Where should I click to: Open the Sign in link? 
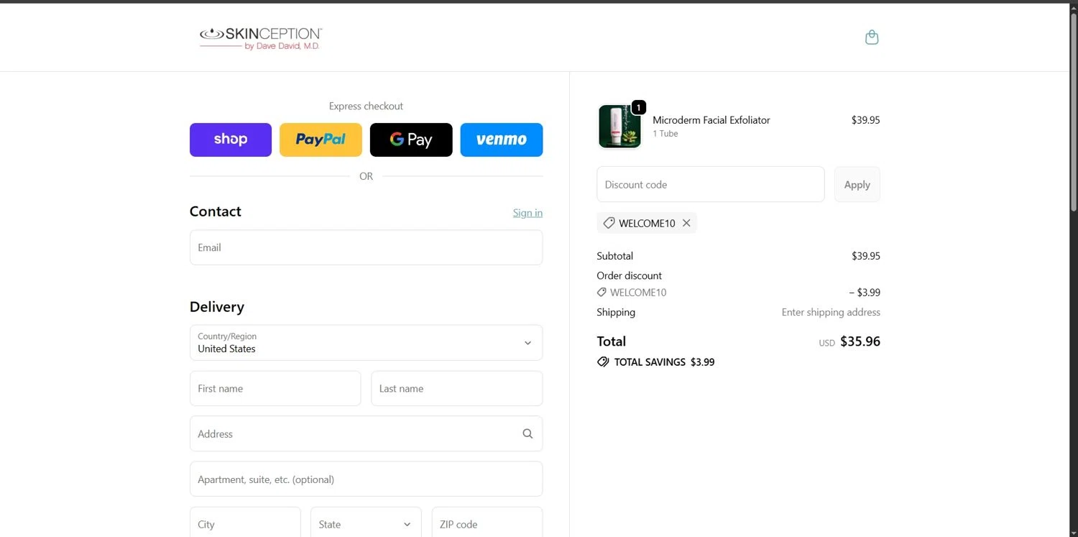(528, 213)
